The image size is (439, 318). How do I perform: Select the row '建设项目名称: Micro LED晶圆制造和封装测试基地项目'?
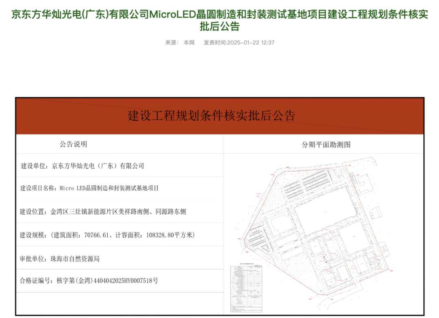[x=120, y=188]
